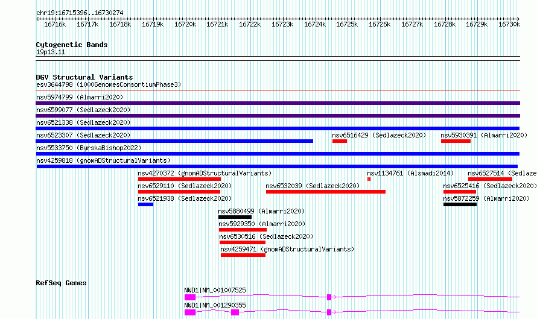Click the esv3644798 thin red variant line
The height and width of the screenshot is (319, 537).
[x=278, y=90]
